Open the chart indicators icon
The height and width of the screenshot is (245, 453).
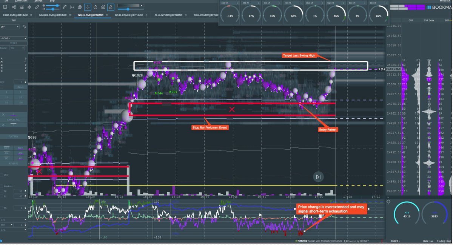coord(22,7)
